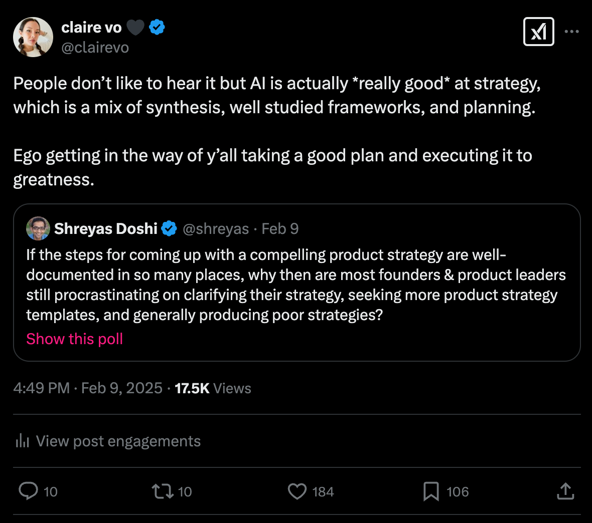Click the @clairevo handle
Screen dimensions: 592x523
coord(95,47)
